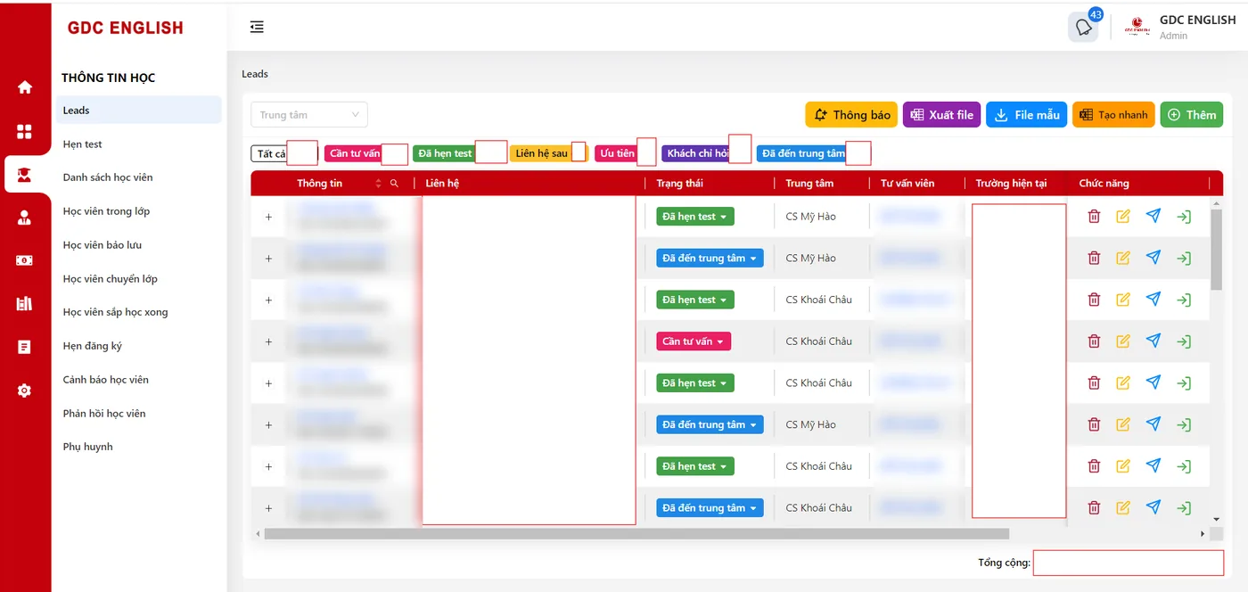1248x592 pixels.
Task: Expand the row with status Cần tư vấn using plus
Action: tap(268, 341)
